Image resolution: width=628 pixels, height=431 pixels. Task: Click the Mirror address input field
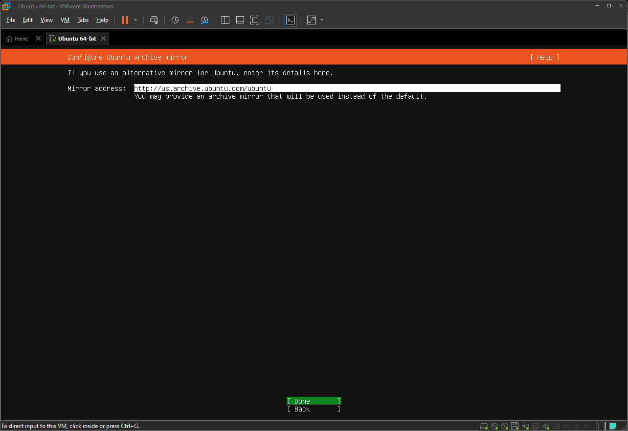(x=347, y=88)
